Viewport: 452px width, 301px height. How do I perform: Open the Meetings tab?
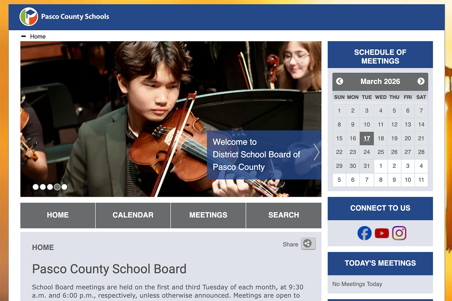click(x=208, y=215)
